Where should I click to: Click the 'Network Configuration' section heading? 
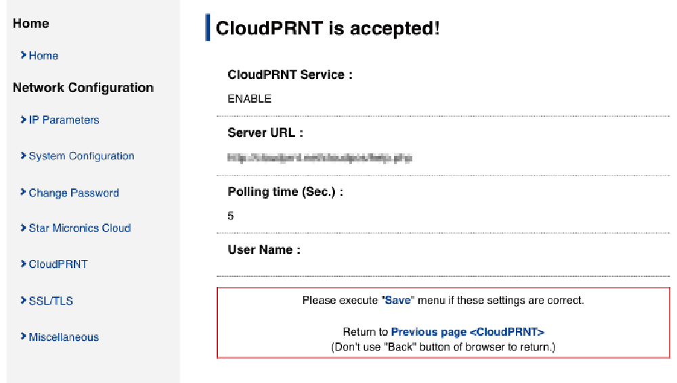coord(83,87)
